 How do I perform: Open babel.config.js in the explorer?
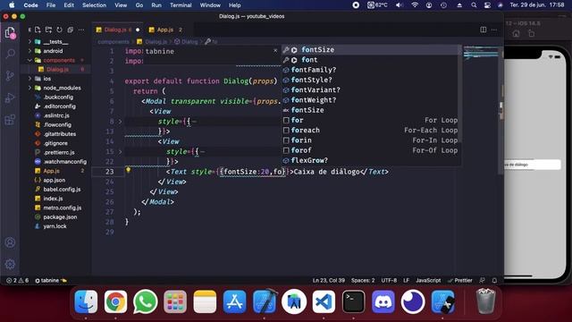pyautogui.click(x=62, y=189)
